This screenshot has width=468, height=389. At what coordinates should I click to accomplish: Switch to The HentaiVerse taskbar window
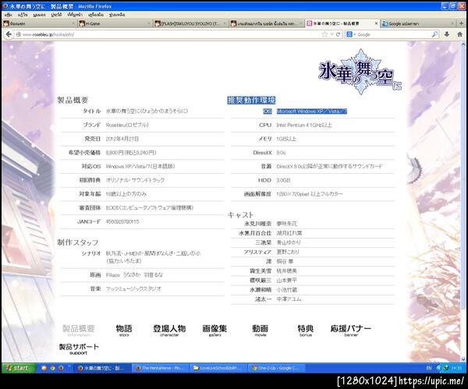click(x=160, y=368)
